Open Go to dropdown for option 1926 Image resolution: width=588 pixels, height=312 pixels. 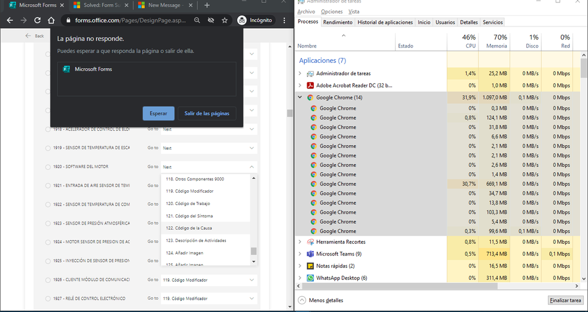(x=209, y=280)
